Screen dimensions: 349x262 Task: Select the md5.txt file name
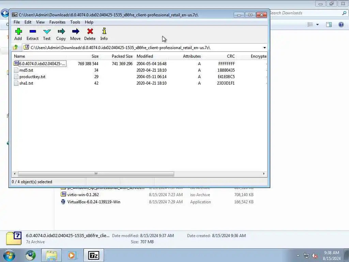(x=26, y=70)
